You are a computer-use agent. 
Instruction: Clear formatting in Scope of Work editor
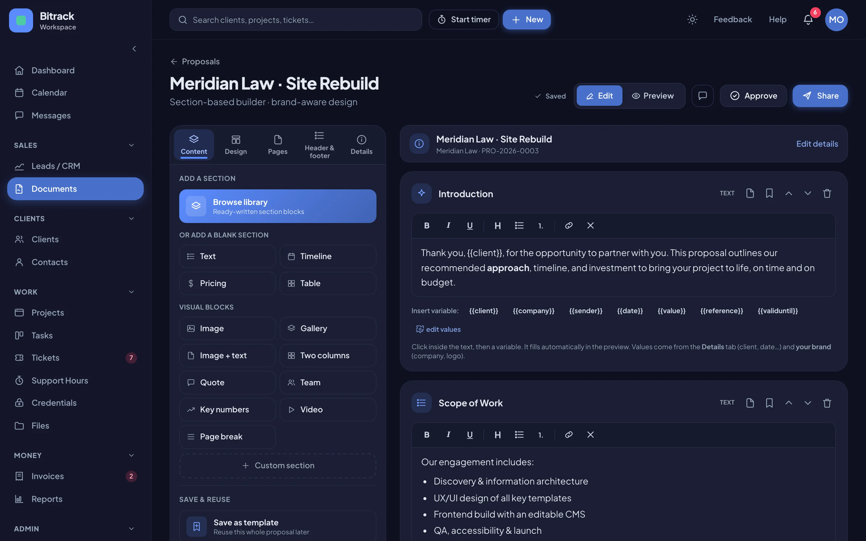(591, 435)
